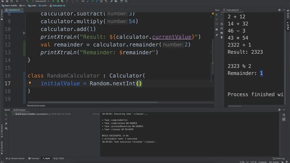Click the Debug bug icon in top toolbar

[x=58, y=1]
